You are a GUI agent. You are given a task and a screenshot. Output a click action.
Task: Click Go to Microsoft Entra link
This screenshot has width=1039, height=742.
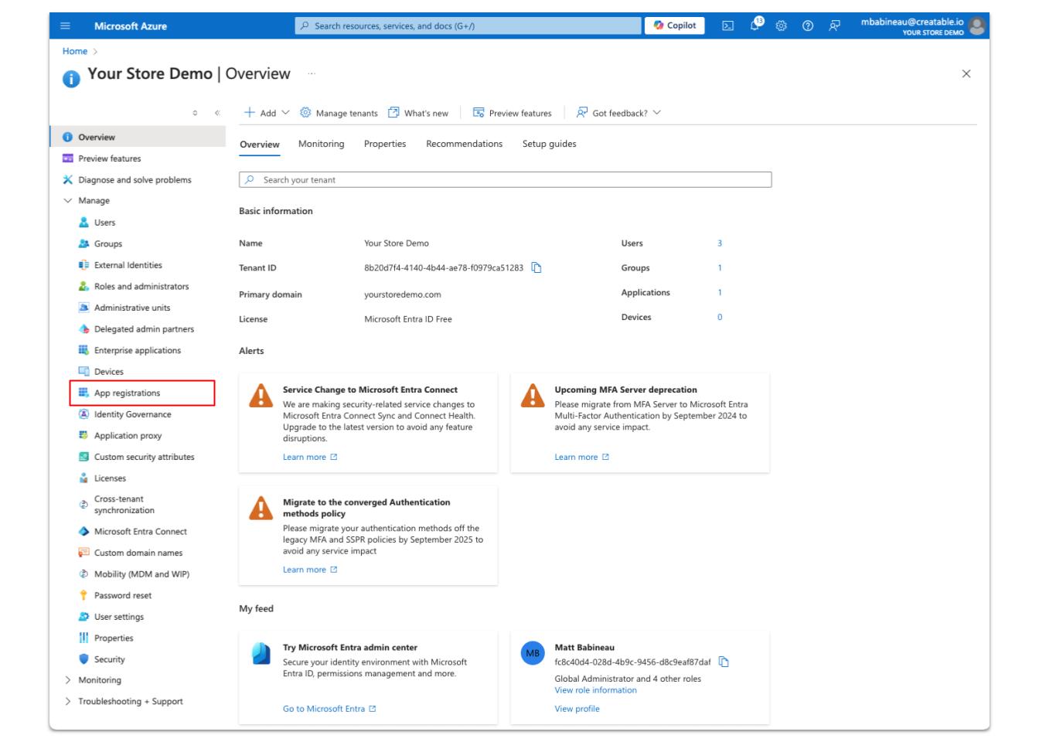pyautogui.click(x=329, y=709)
